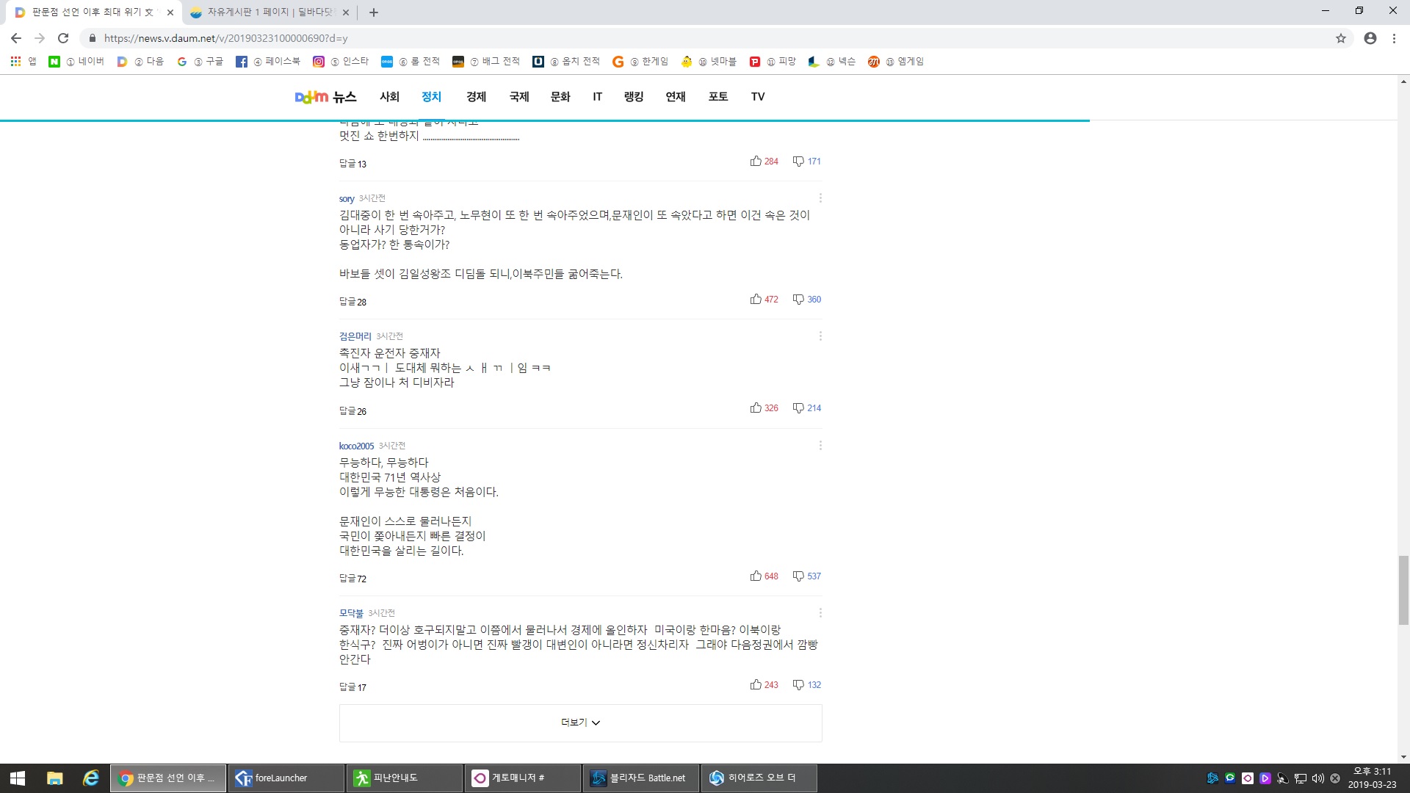Image resolution: width=1410 pixels, height=793 pixels.
Task: Switch to the 자유게시판 browser tab
Action: (269, 12)
